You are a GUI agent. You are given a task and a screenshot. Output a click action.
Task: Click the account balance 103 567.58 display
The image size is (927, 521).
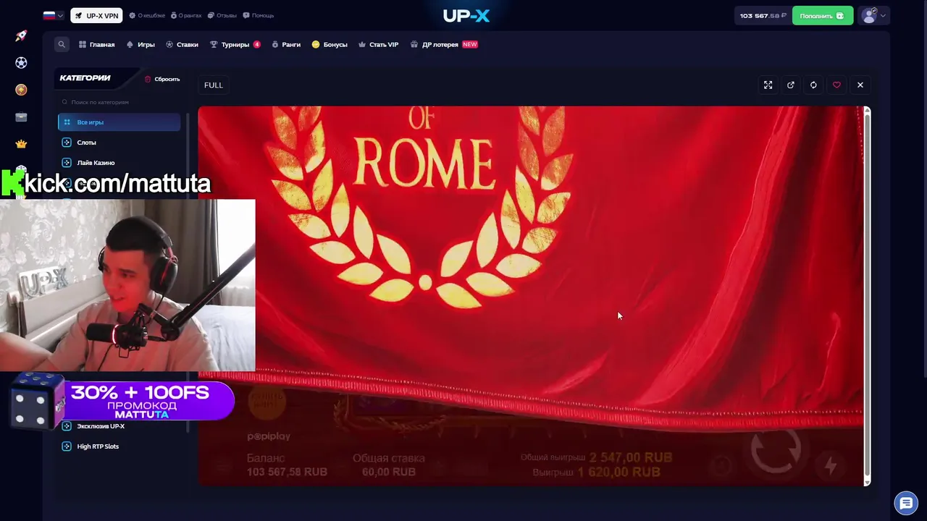click(x=763, y=15)
